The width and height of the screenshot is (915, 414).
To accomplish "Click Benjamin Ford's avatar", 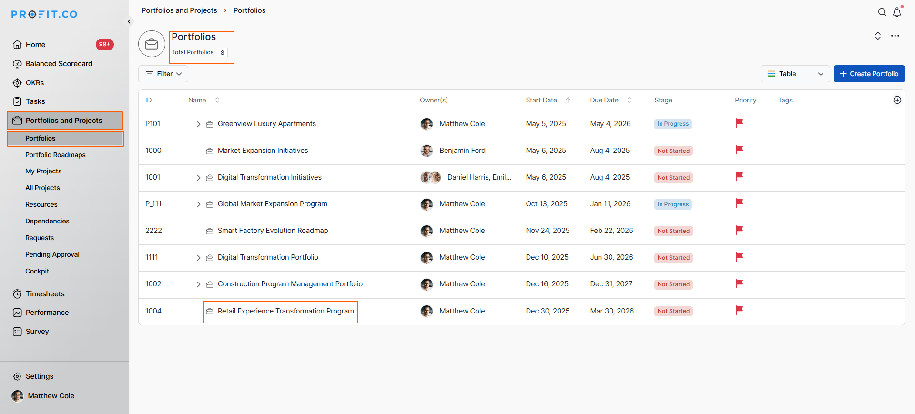I will (427, 151).
